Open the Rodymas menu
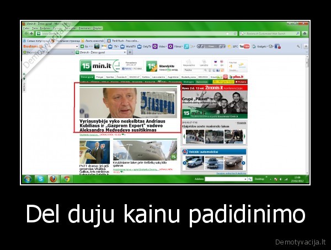 45,28
